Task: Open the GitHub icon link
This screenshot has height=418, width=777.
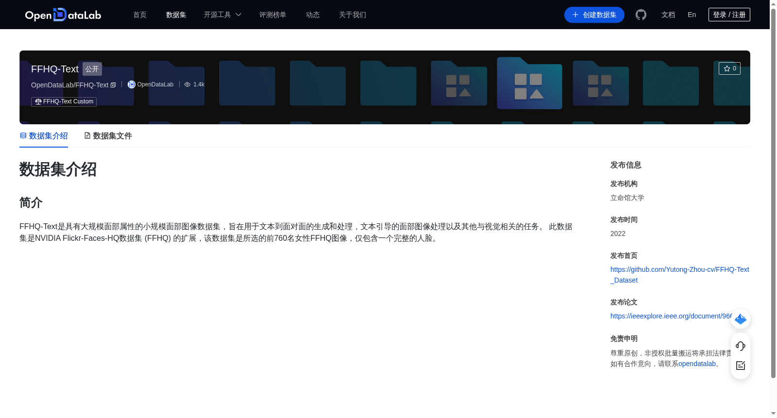Action: [x=641, y=15]
